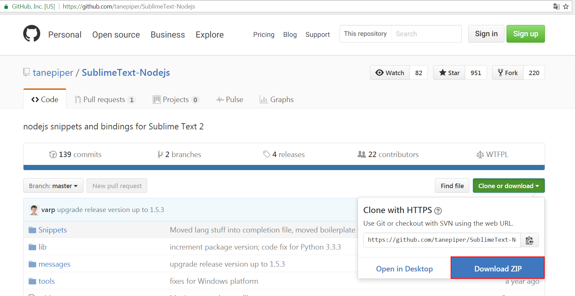This screenshot has height=296, width=575.
Task: Click the messages folder icon
Action: point(32,264)
